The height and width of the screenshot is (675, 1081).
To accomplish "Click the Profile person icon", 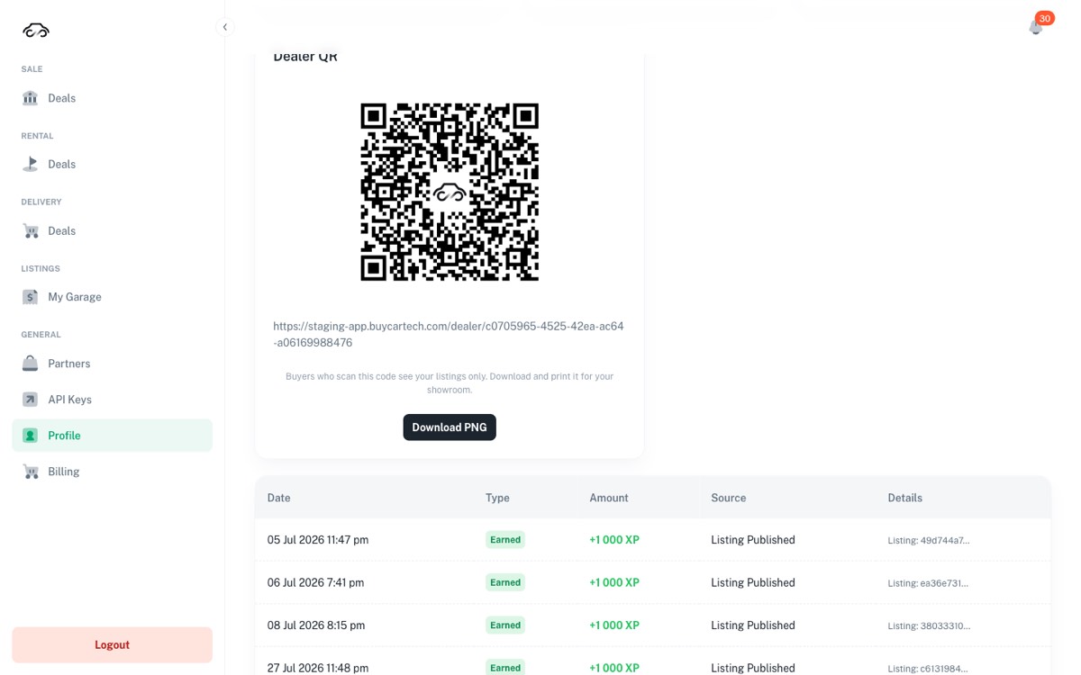I will (31, 436).
